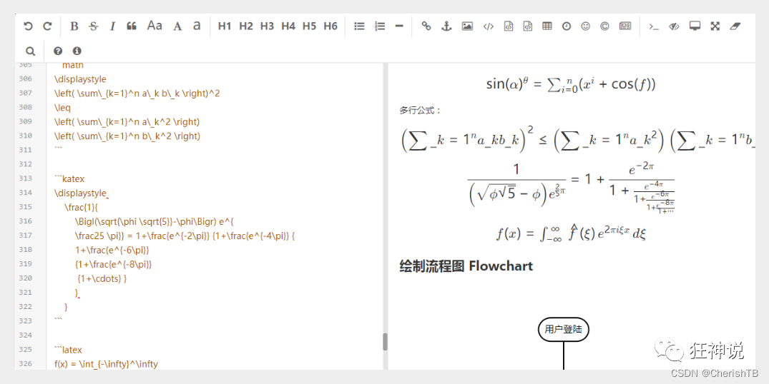
Task: Insert a horizontal rule line
Action: (399, 26)
